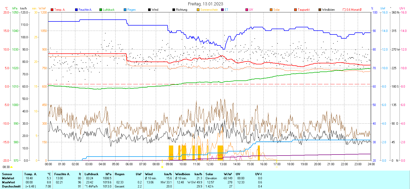The height and width of the screenshot is (189, 410).
Task: Click the chart title Freitag, 13.01.2023
Action: [x=205, y=4]
